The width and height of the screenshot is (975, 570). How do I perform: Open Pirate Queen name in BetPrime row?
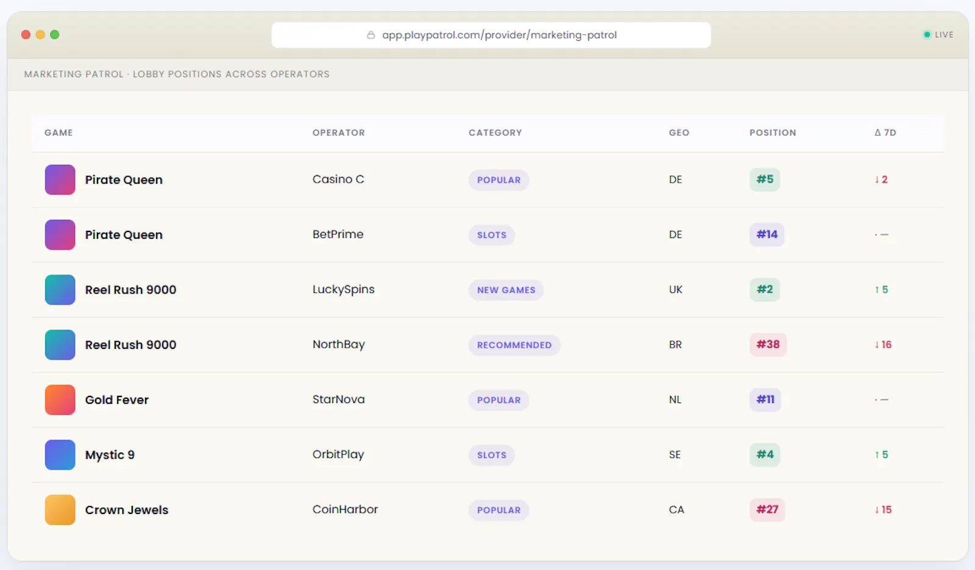[124, 235]
